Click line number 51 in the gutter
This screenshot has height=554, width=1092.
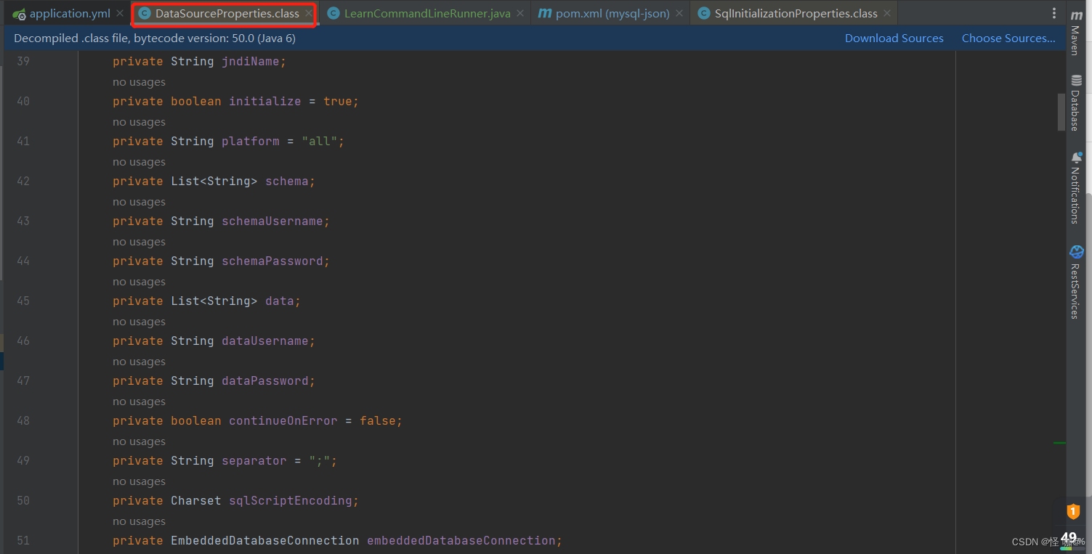(x=23, y=541)
